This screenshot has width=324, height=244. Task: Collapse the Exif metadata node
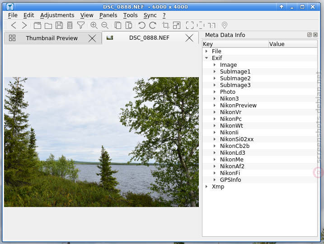click(x=207, y=58)
